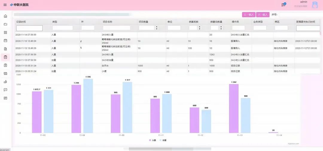
Task: Toggle the 出量 legend series
Action: click(163, 140)
